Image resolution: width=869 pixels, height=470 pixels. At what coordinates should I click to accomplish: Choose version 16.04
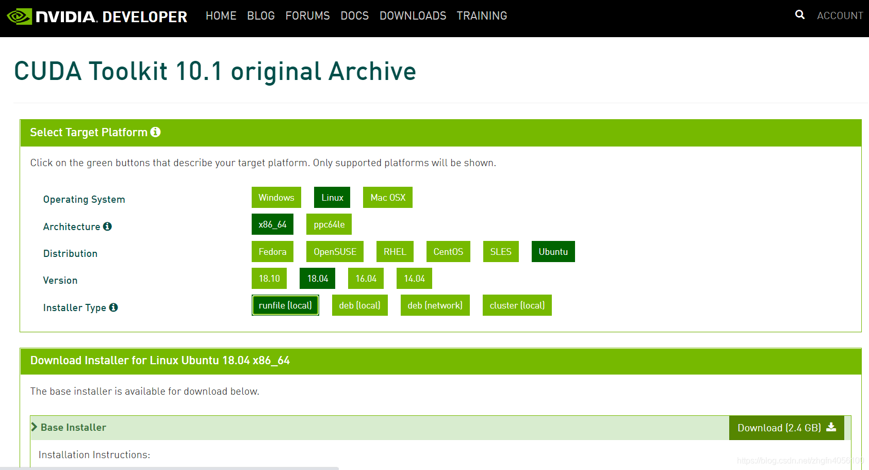click(x=366, y=279)
